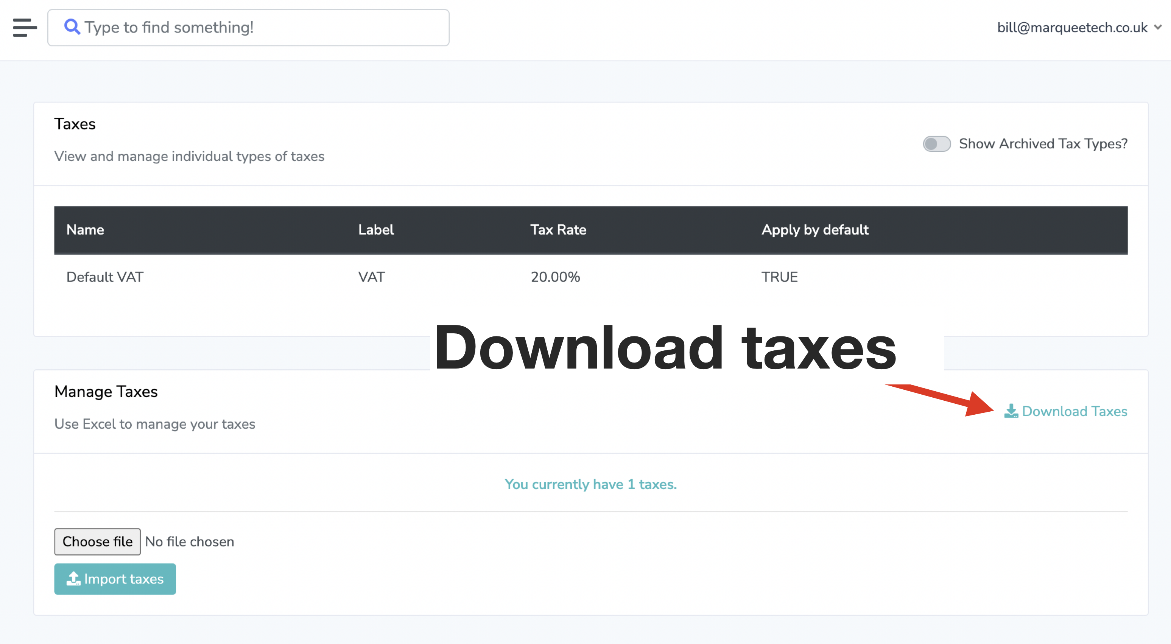The width and height of the screenshot is (1171, 644).
Task: Click the Manage Taxes heading
Action: (106, 391)
